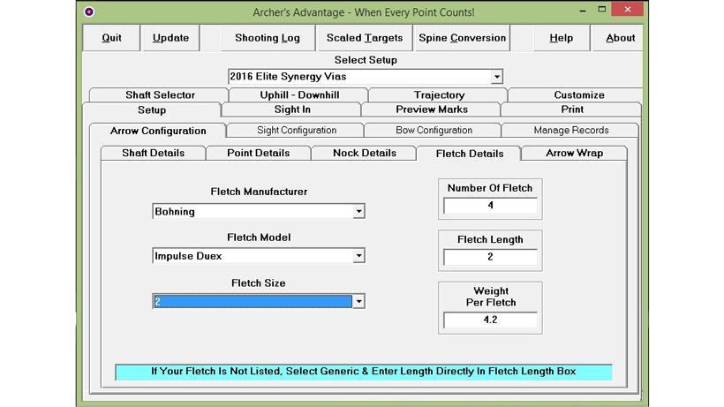Expand the Fletch Model dropdown arrow
This screenshot has height=407, width=724.
(x=358, y=256)
